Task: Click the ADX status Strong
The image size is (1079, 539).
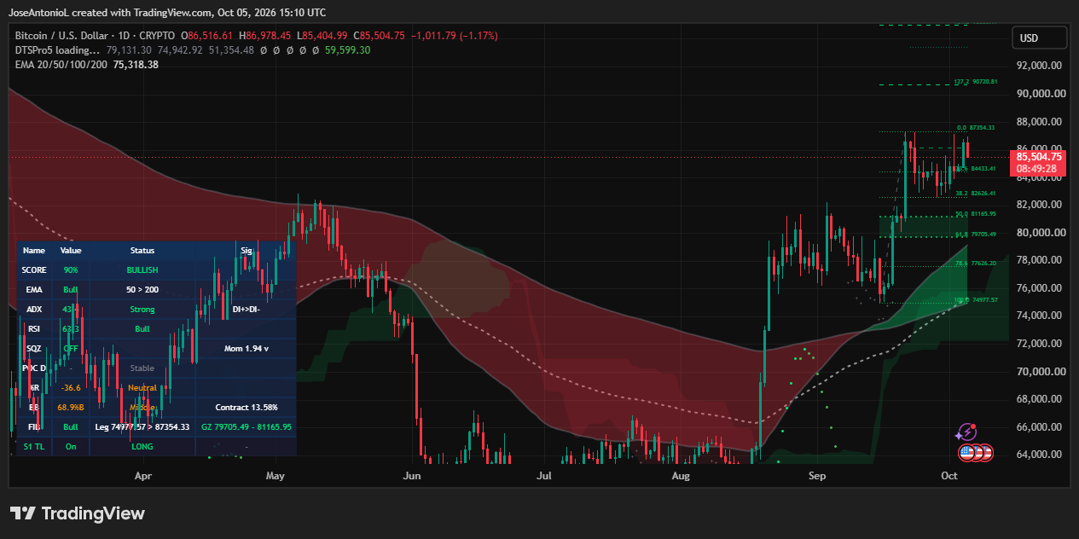Action: pyautogui.click(x=142, y=310)
